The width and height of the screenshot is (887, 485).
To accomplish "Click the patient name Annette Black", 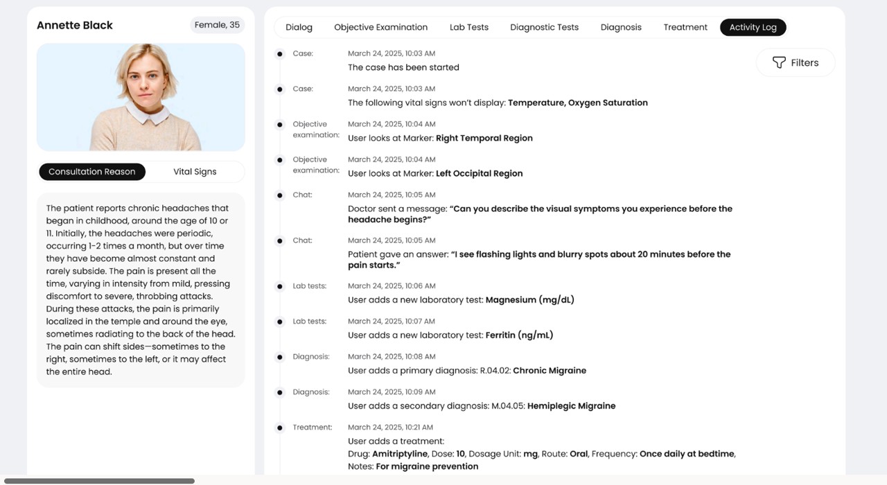I will coord(75,25).
